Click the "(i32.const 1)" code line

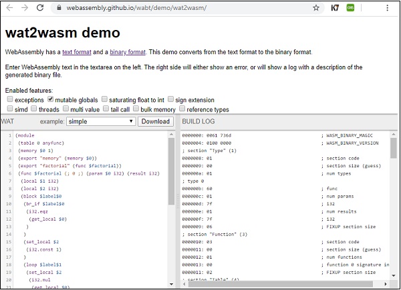point(43,249)
